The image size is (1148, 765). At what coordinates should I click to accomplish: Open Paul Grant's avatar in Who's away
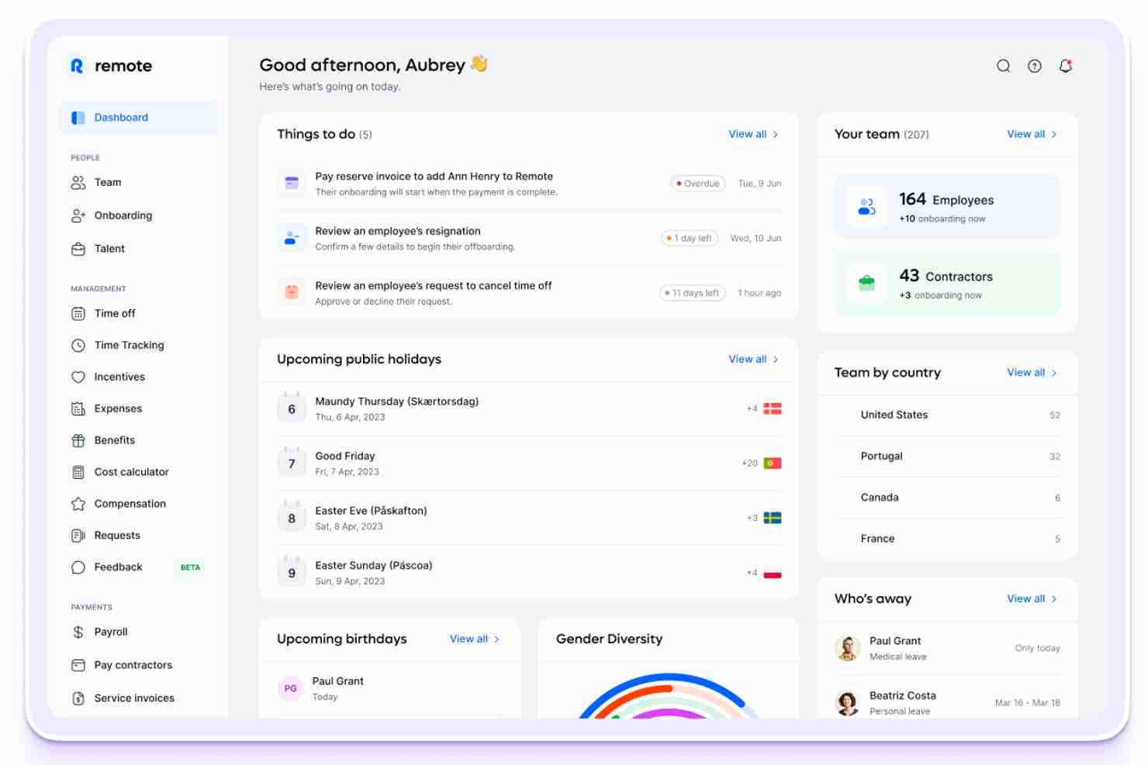coord(848,648)
